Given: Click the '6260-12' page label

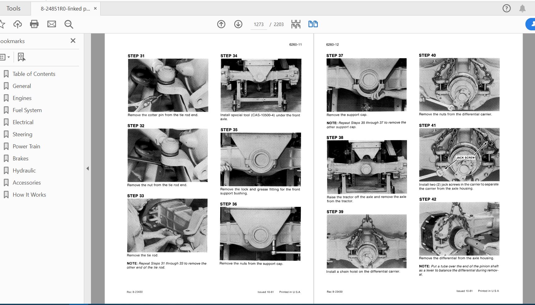Looking at the screenshot, I should [x=332, y=45].
